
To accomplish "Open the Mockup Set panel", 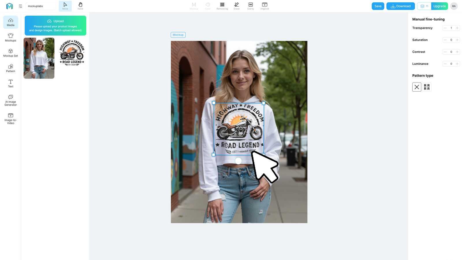I will click(11, 53).
